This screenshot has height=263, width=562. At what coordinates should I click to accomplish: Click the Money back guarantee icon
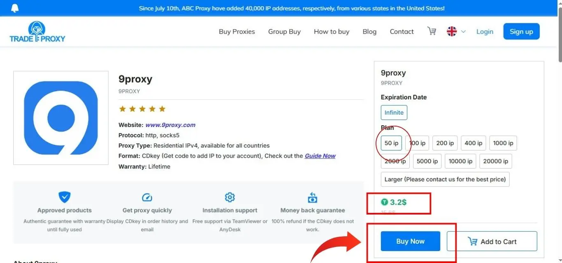pyautogui.click(x=312, y=197)
